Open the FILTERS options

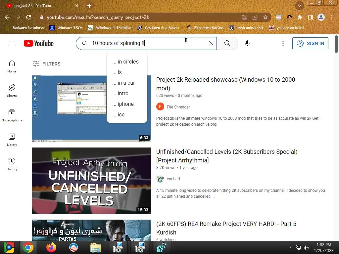tap(46, 64)
